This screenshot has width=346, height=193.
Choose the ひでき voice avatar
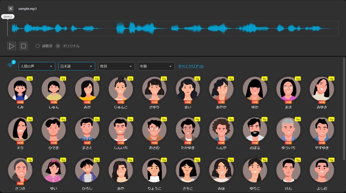54,129
